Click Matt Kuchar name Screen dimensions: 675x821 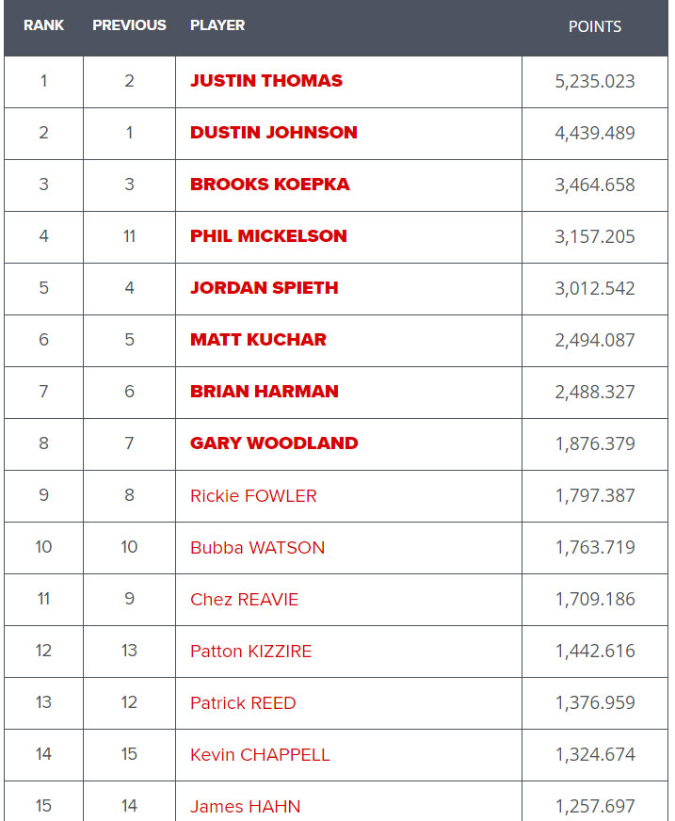coord(258,340)
